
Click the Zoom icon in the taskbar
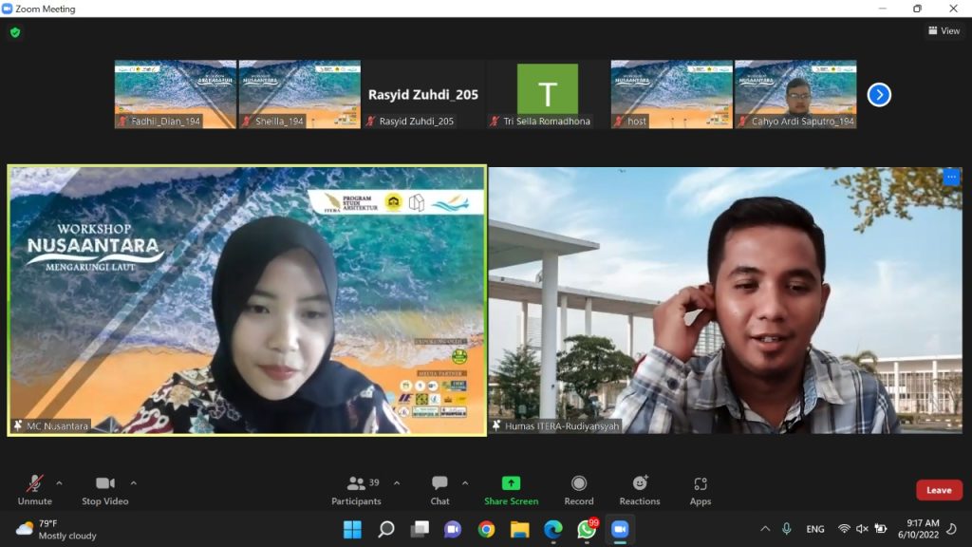click(x=621, y=530)
